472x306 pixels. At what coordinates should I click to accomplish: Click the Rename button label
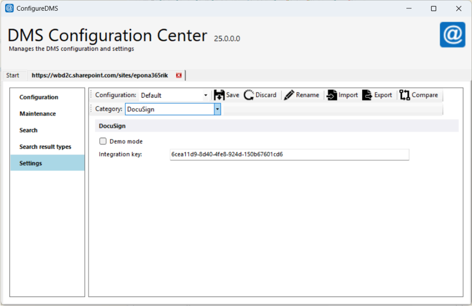pos(307,95)
